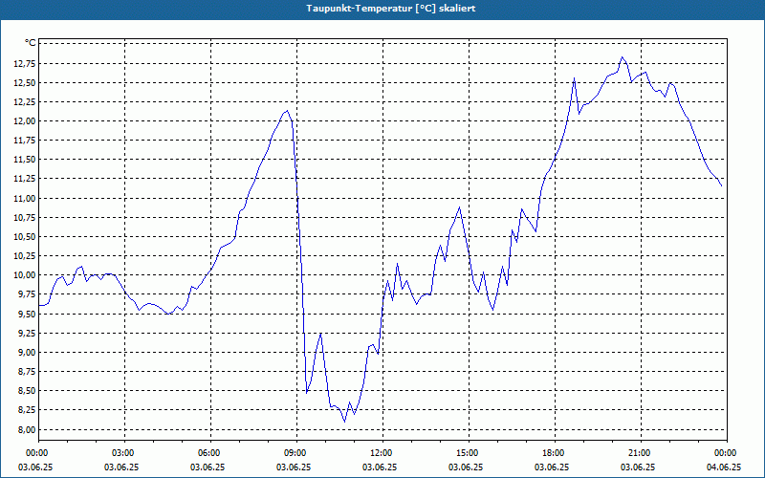This screenshot has width=765, height=478.
Task: Click the 12:00 time axis label
Action: point(382,453)
